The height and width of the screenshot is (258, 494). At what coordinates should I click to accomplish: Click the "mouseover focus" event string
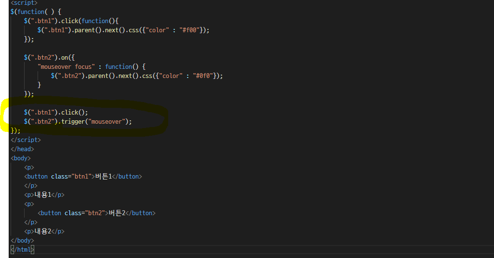66,67
